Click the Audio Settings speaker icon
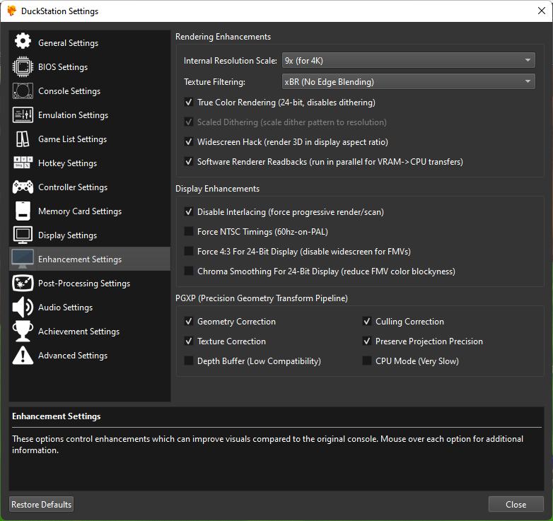The width and height of the screenshot is (553, 521). (x=23, y=307)
